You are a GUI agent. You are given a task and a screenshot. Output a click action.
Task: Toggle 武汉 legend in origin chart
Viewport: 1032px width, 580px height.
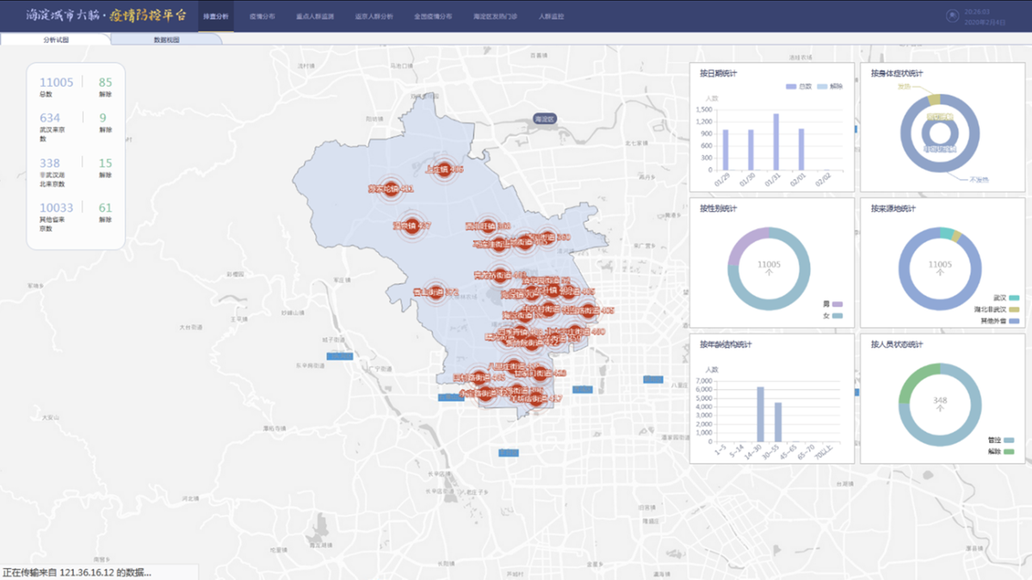(x=1015, y=298)
